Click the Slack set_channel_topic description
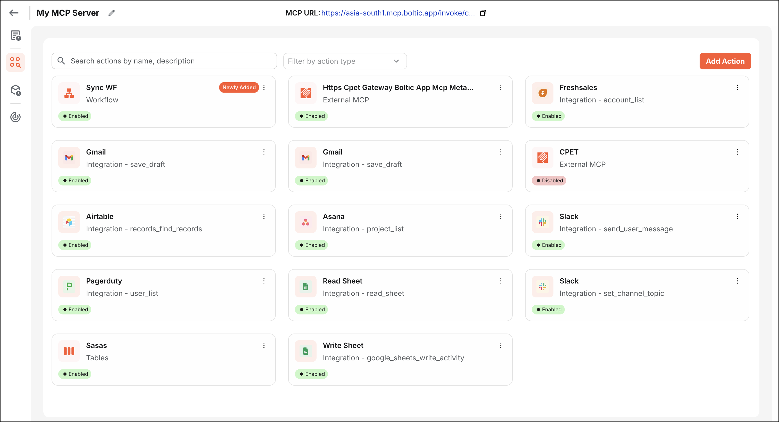The height and width of the screenshot is (422, 779). 611,294
